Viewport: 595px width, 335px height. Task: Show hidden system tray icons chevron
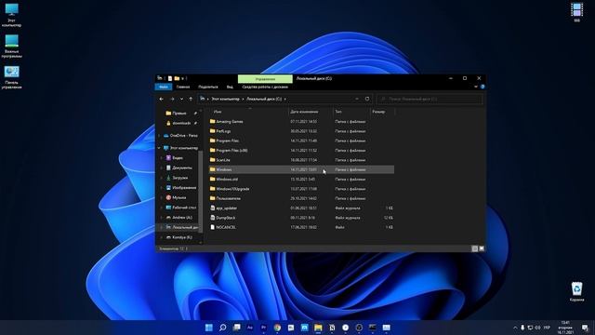click(515, 328)
